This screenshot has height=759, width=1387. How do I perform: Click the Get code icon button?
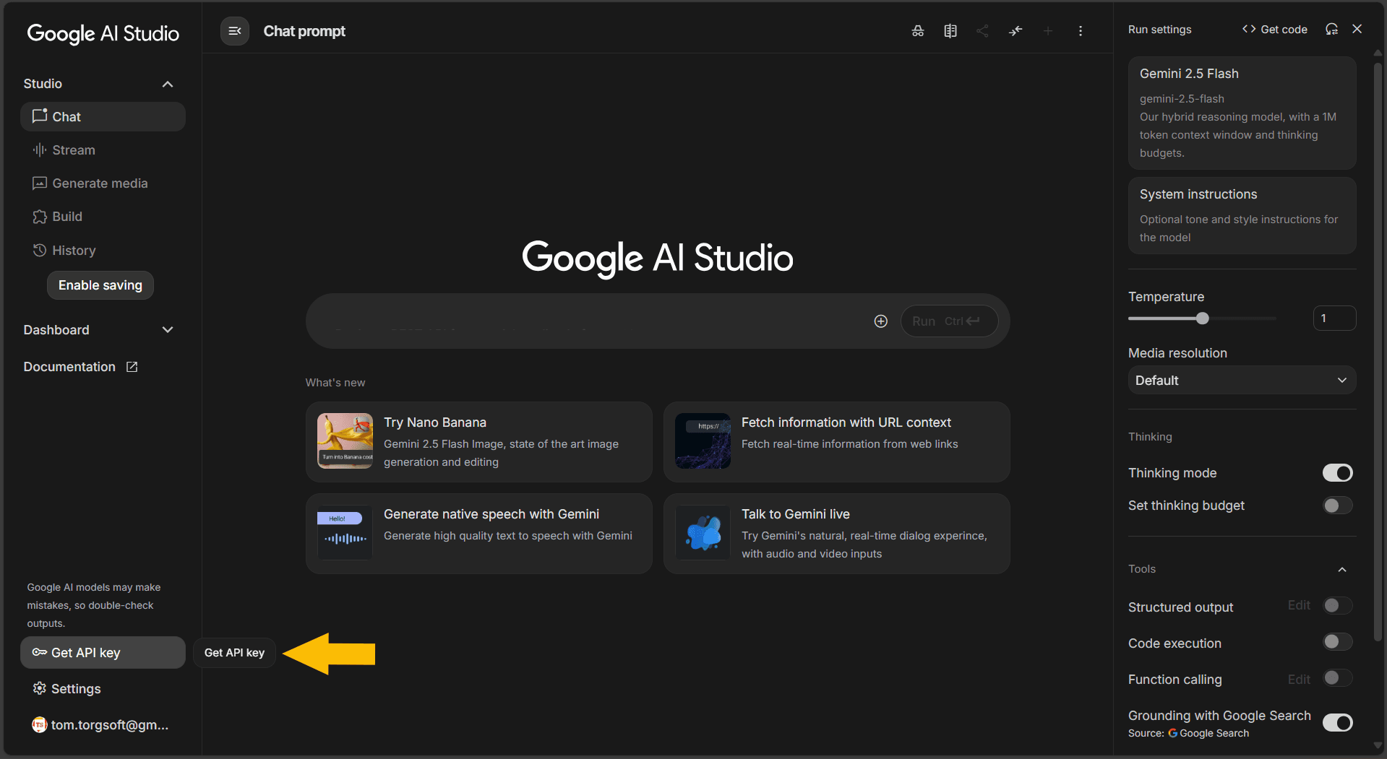click(x=1275, y=30)
